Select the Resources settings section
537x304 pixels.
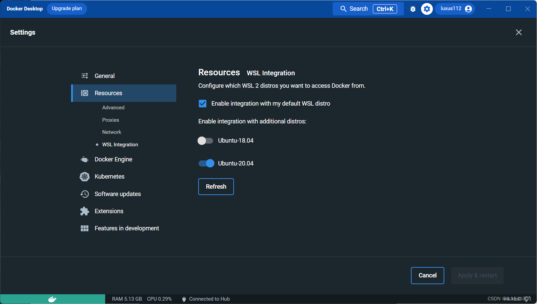(124, 93)
